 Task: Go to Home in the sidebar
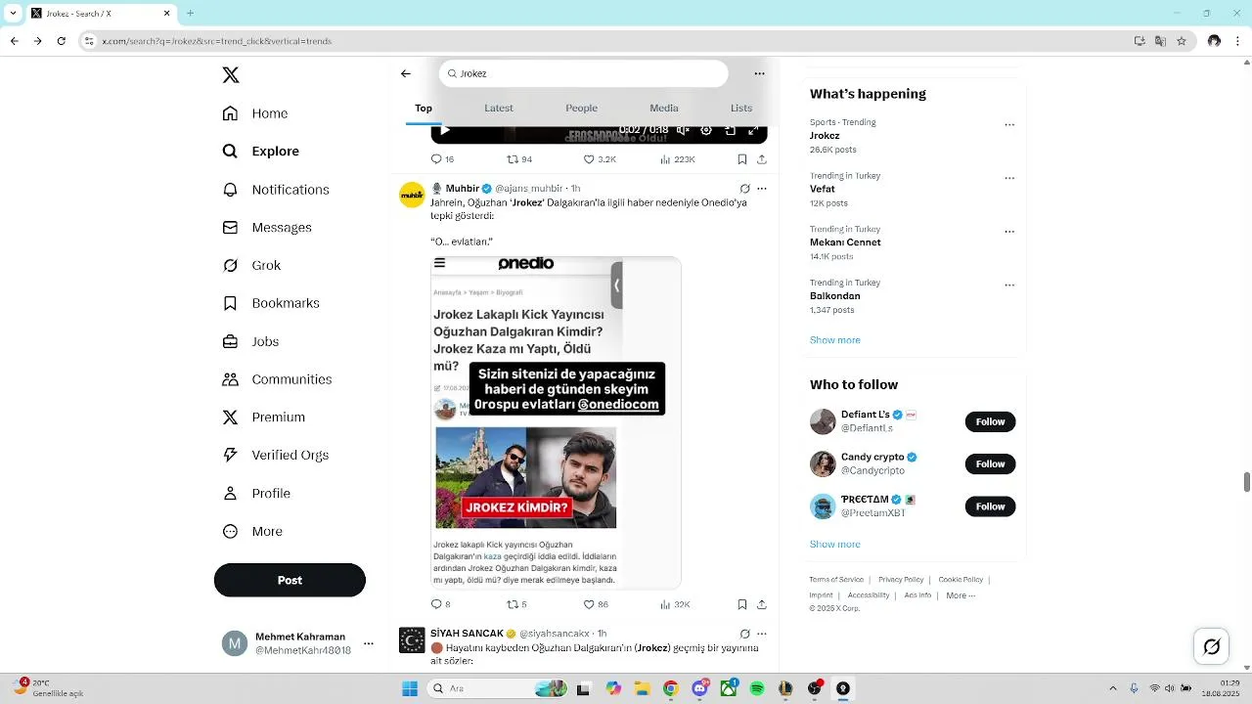tap(255, 113)
